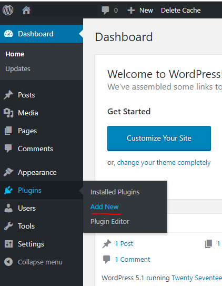Viewport: 222px width, 286px height.
Task: Click the Welcome to WordPress heading
Action: [165, 74]
